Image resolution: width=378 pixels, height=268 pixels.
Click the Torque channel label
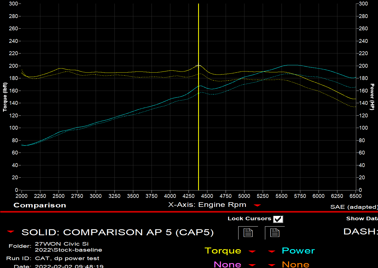pos(223,251)
